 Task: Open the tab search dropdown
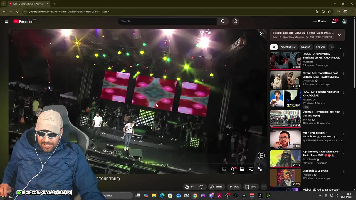(4, 4)
